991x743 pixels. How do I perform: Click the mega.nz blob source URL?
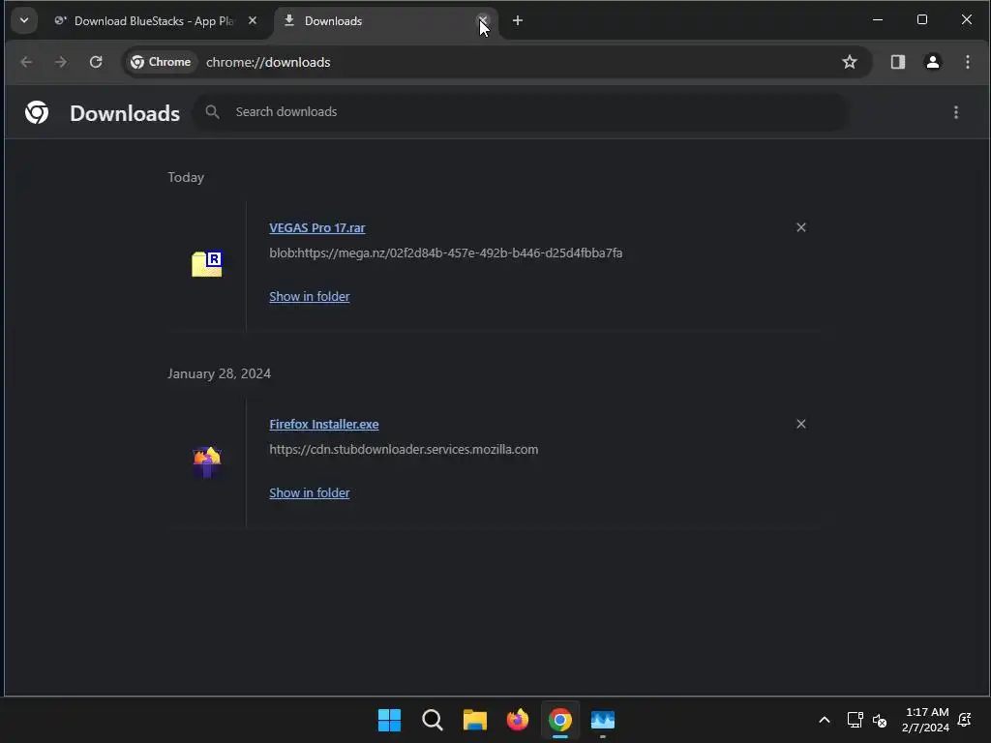[x=445, y=253]
